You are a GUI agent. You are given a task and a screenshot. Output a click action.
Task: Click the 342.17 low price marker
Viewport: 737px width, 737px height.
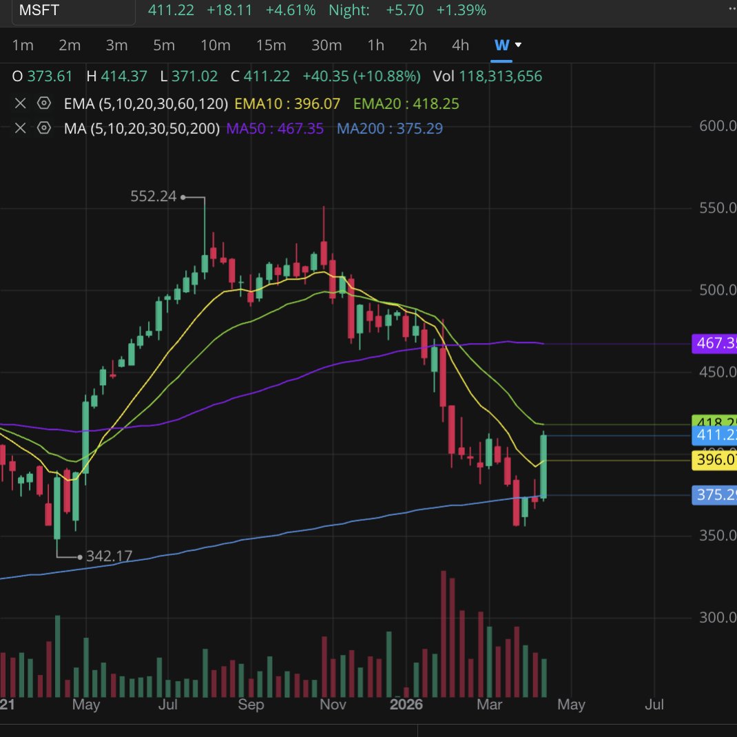click(x=109, y=556)
